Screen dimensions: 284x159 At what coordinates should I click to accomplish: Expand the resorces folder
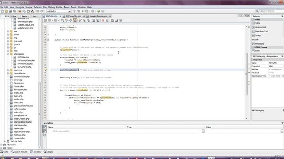(8, 70)
